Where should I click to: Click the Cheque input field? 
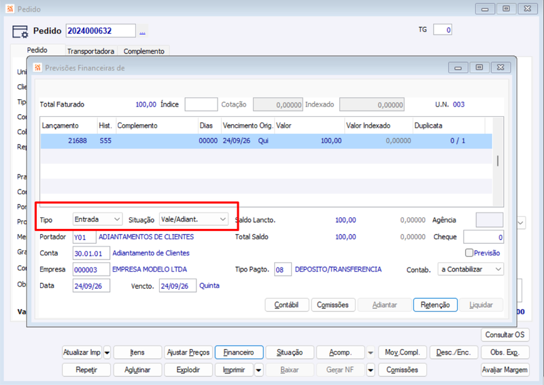(x=483, y=237)
